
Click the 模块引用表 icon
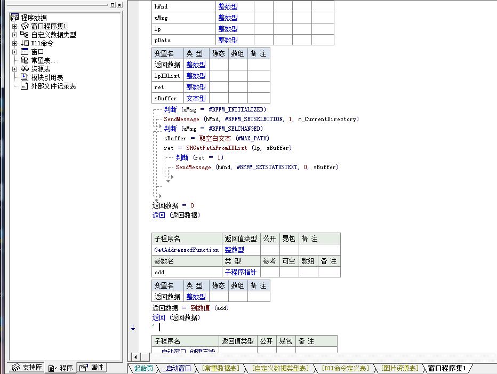(x=25, y=77)
